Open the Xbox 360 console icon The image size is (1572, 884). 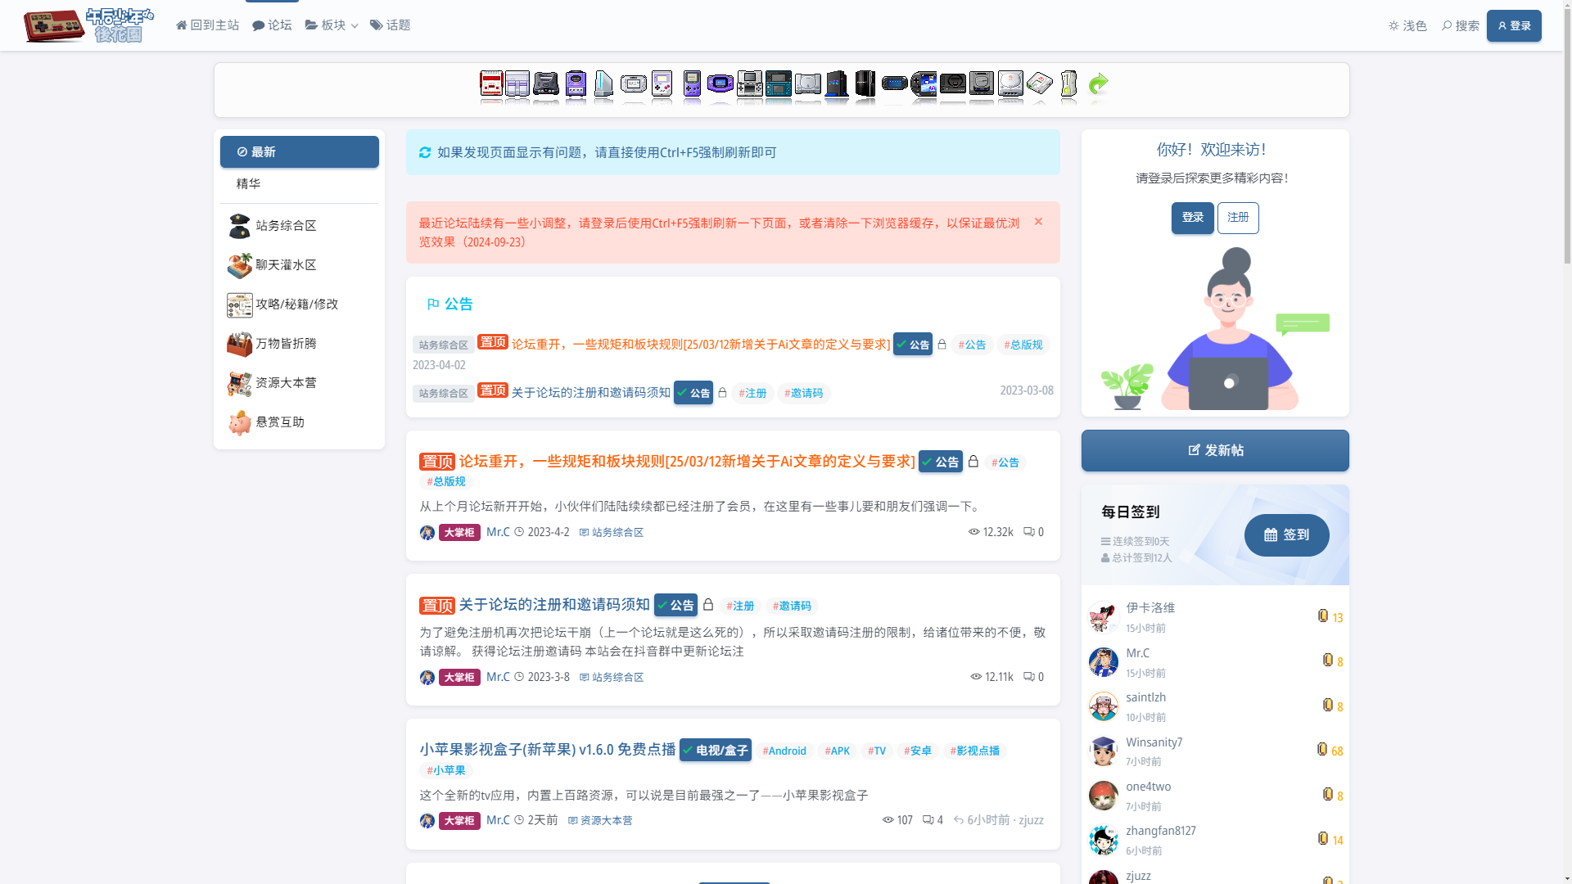coord(1068,83)
